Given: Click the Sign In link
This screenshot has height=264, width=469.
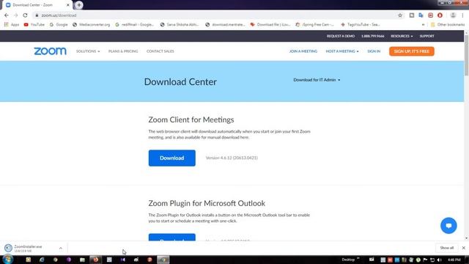Looking at the screenshot, I should tap(374, 51).
